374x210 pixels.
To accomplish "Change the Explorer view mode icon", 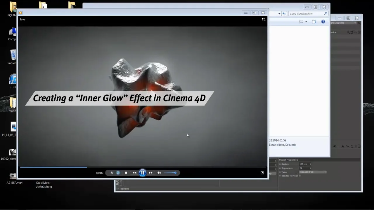I will click(301, 22).
